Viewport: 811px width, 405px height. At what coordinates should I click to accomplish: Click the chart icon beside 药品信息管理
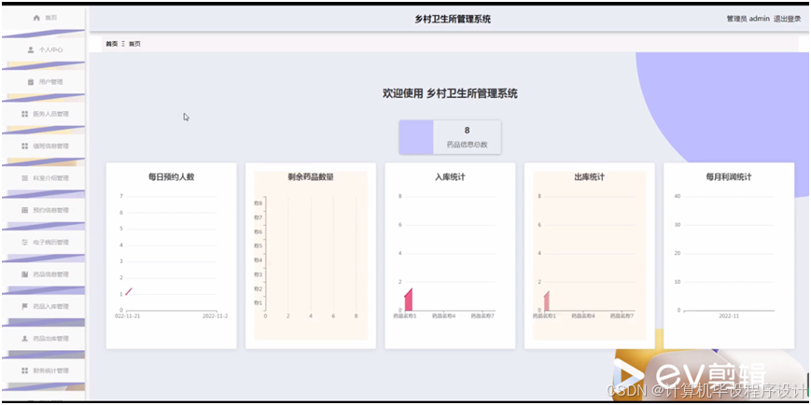pos(24,274)
